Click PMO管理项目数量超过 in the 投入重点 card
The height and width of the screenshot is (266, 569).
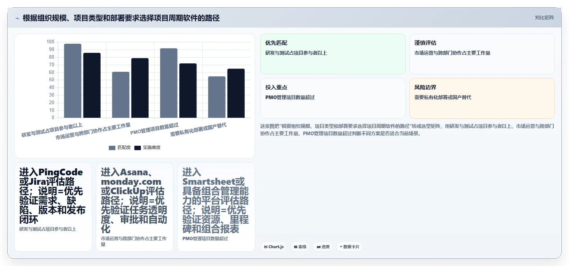point(290,97)
